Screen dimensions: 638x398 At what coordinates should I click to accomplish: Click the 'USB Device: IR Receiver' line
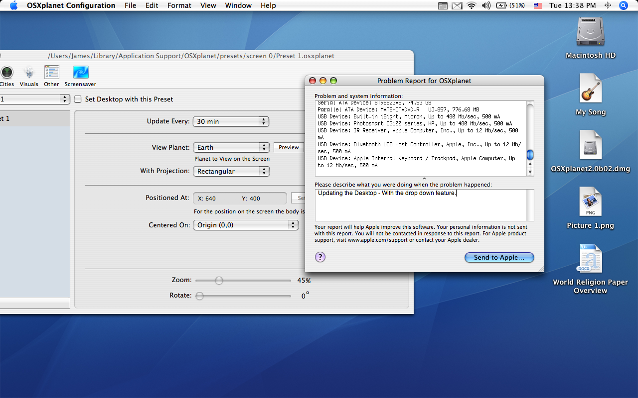point(418,134)
